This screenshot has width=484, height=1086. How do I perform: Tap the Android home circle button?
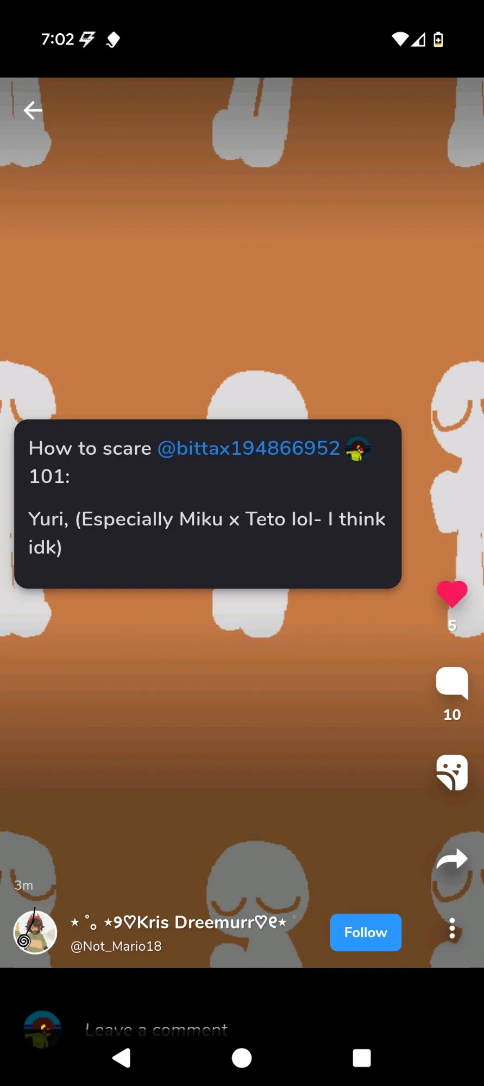(242, 1058)
